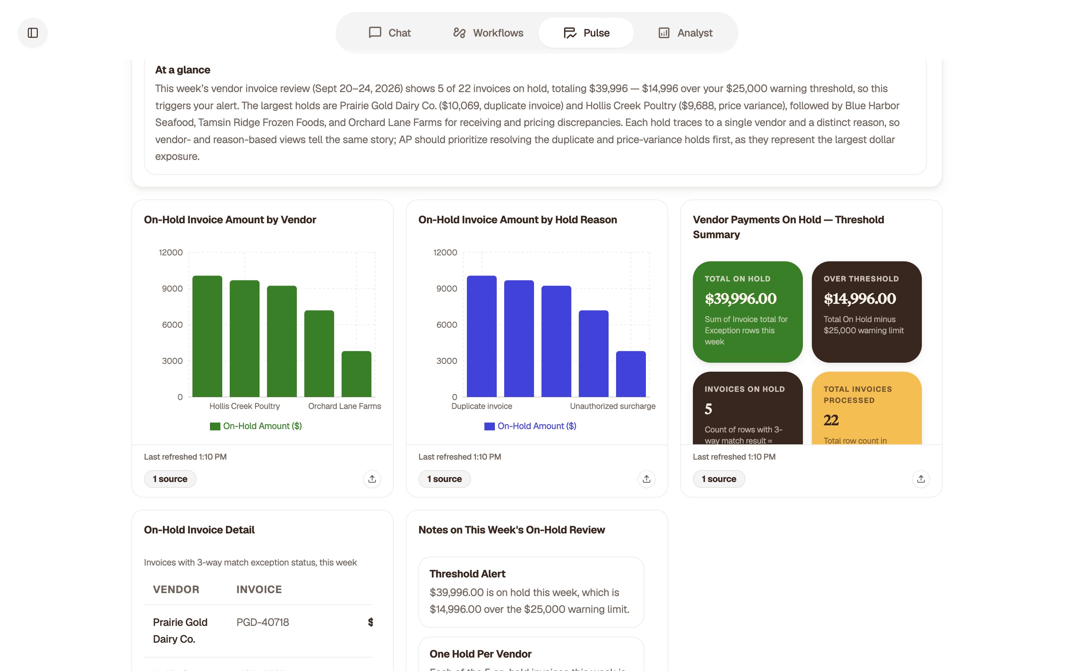
Task: Click the shortest blue bar above Unauthorized surcharge
Action: point(631,374)
